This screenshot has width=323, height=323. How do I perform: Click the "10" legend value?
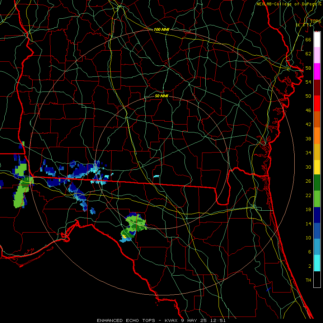point(308,238)
